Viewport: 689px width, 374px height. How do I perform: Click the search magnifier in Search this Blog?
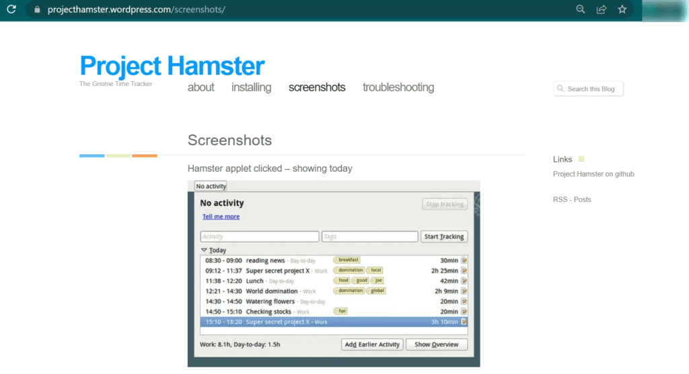(560, 89)
